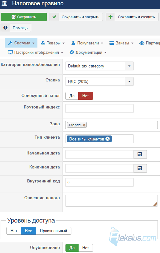Focus the Начальная дата input field

click(99, 154)
